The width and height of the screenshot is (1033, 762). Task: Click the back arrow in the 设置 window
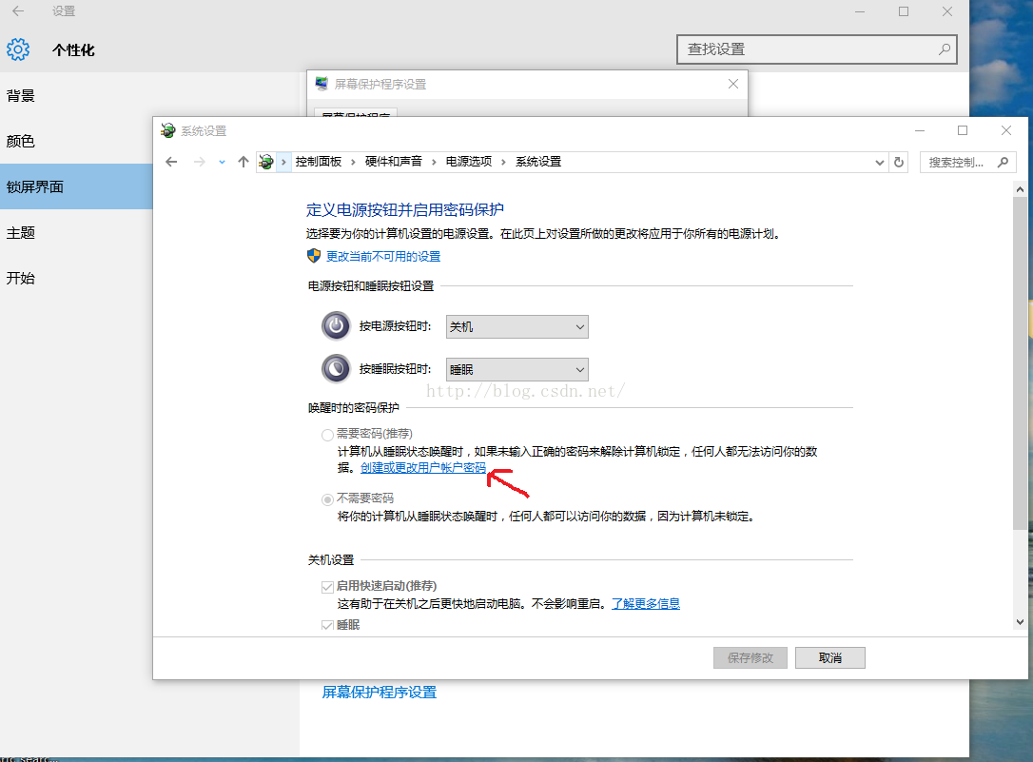(x=18, y=11)
